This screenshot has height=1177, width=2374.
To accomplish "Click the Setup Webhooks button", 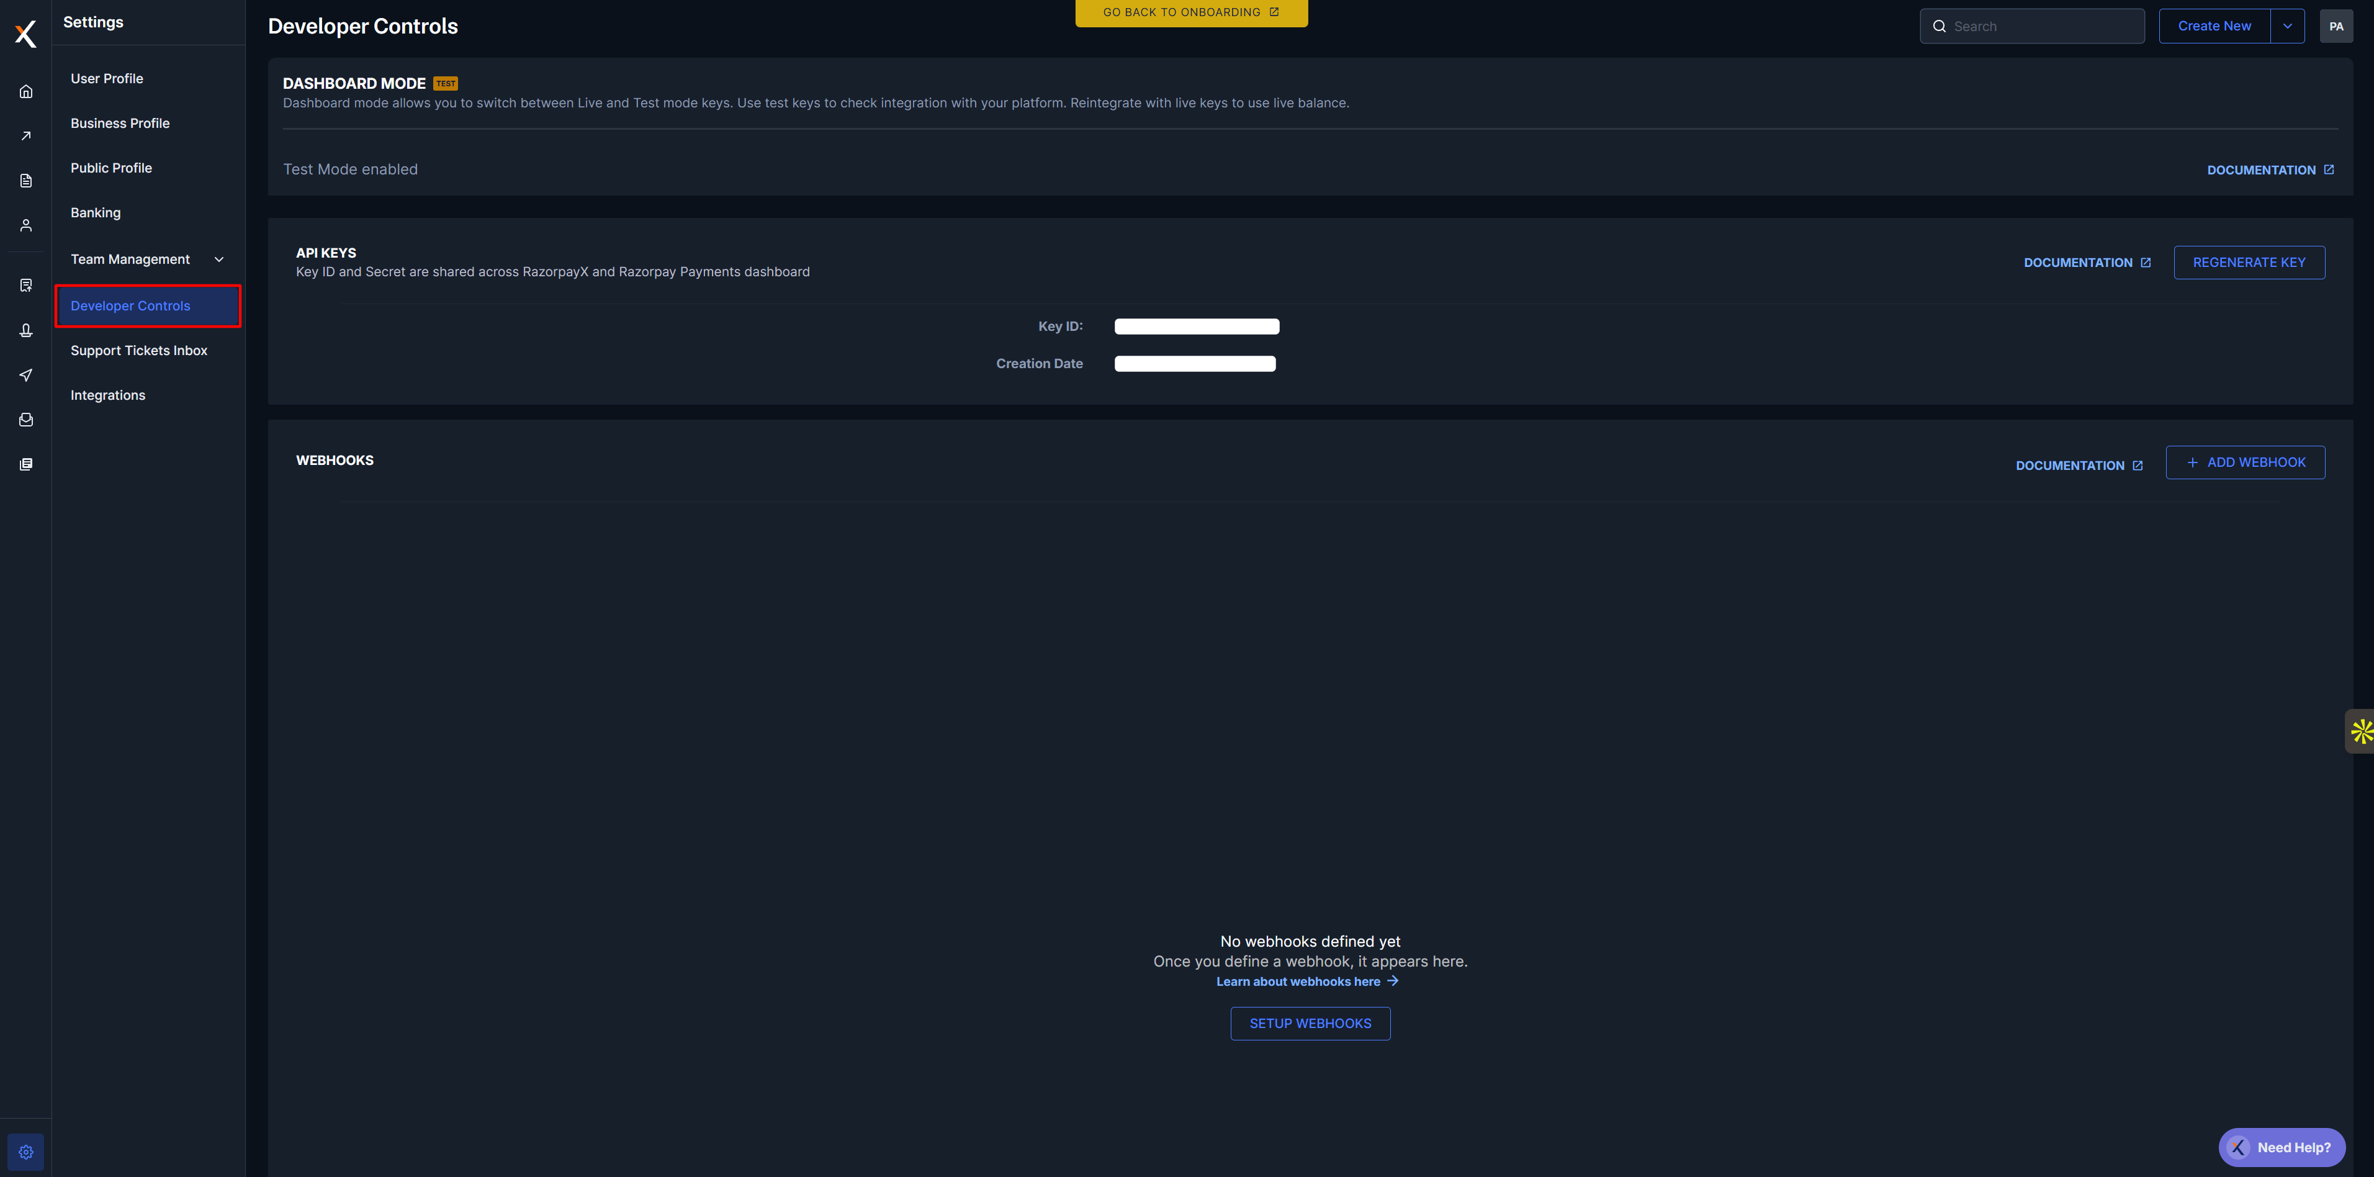I will (x=1310, y=1024).
